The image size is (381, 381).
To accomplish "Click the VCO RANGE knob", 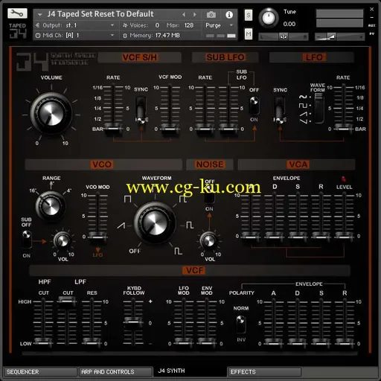I will pos(51,205).
